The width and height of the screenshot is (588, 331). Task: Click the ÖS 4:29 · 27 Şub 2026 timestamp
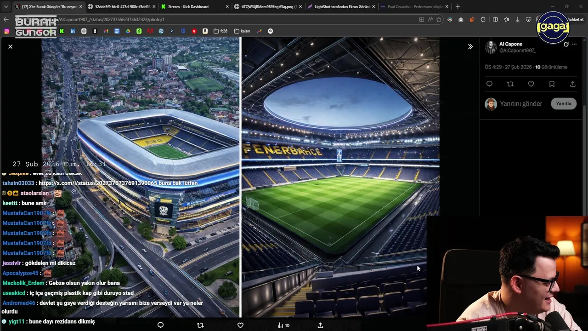point(508,67)
